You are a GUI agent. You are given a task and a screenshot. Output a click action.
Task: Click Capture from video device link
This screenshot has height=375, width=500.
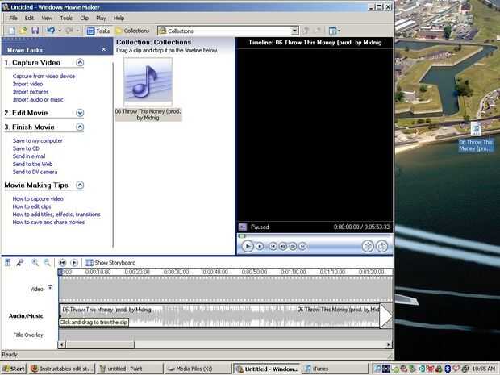coord(44,77)
